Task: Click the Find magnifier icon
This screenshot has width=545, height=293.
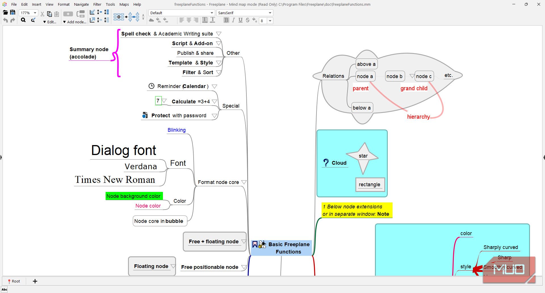Action: click(x=23, y=20)
